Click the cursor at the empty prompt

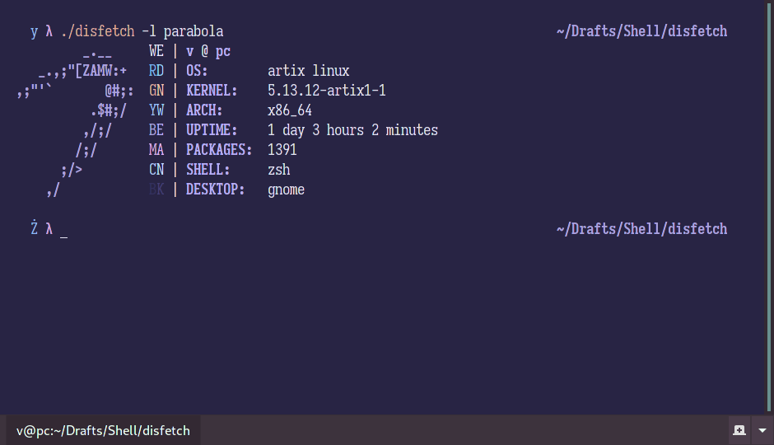tap(63, 237)
